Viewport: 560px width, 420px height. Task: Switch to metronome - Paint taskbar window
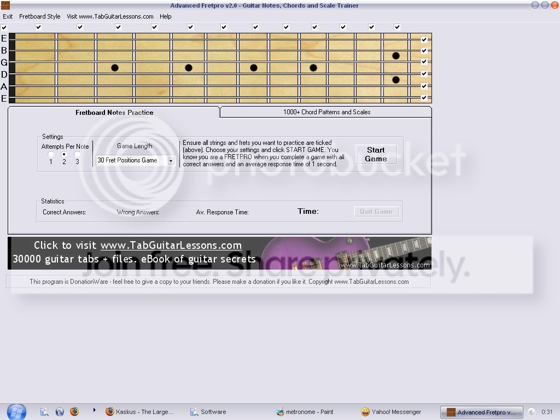pos(305,412)
